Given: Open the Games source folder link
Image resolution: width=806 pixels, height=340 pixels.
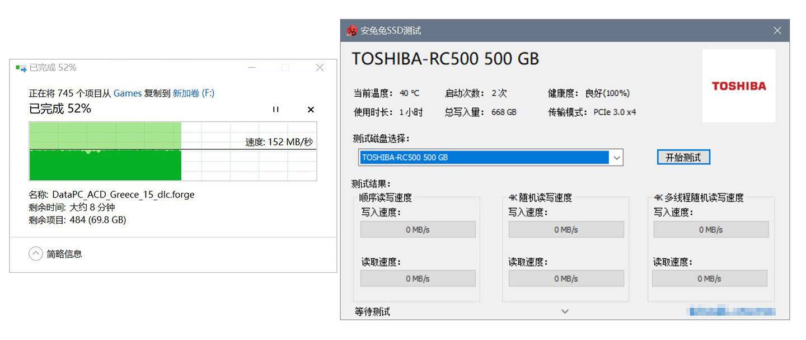Looking at the screenshot, I should coord(128,93).
